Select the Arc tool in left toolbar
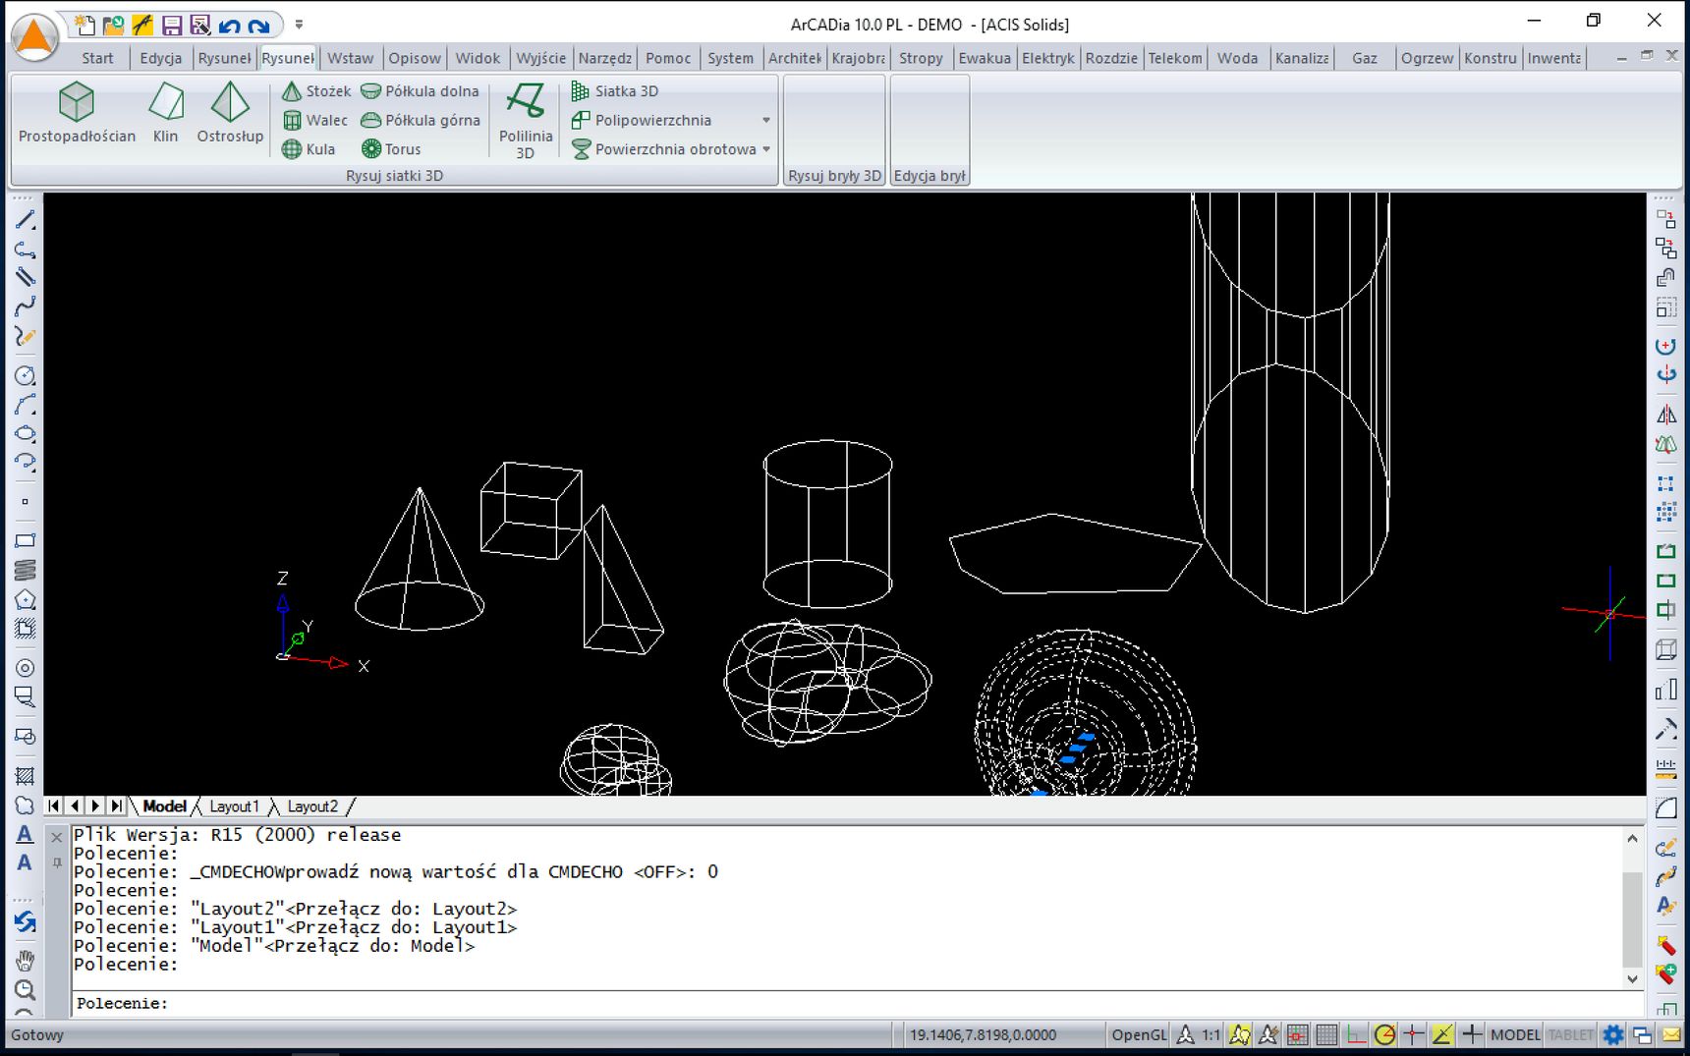 tap(25, 405)
